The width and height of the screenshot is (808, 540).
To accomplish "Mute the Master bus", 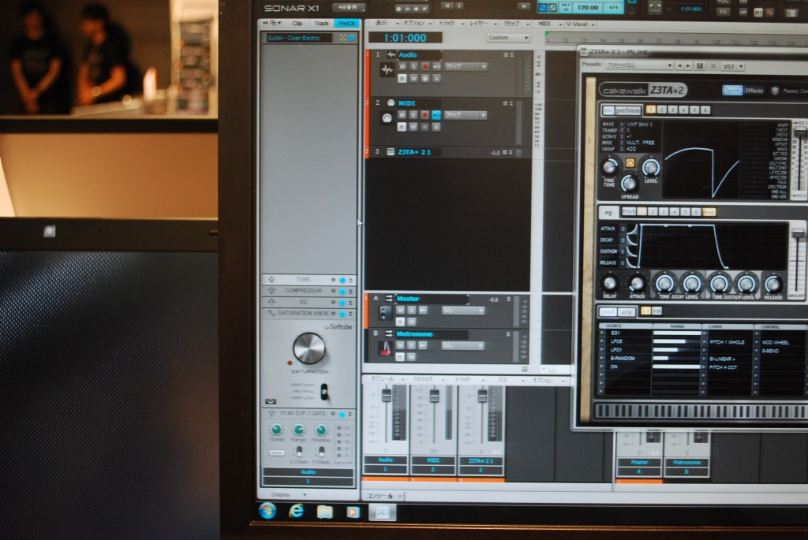I will click(x=400, y=311).
